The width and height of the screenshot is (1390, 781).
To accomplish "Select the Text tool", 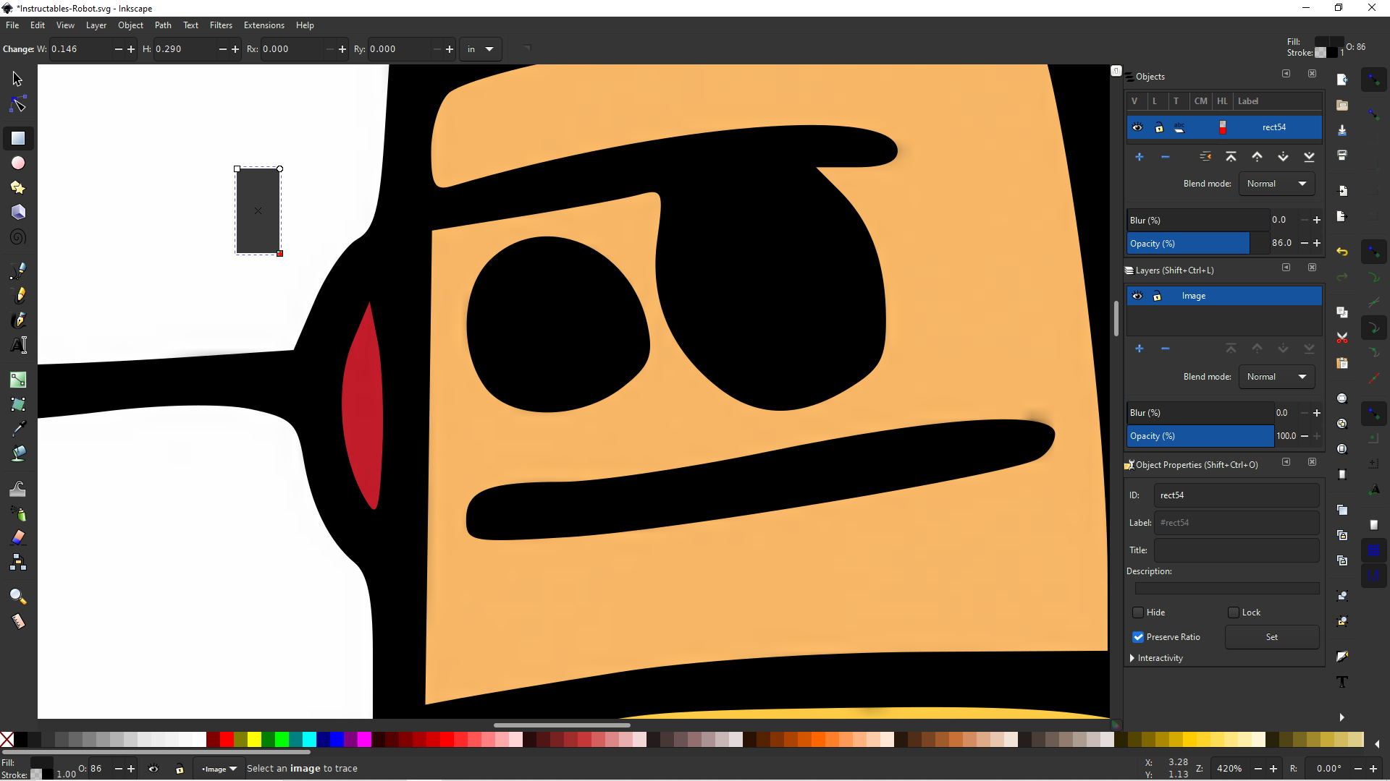I will (x=17, y=345).
